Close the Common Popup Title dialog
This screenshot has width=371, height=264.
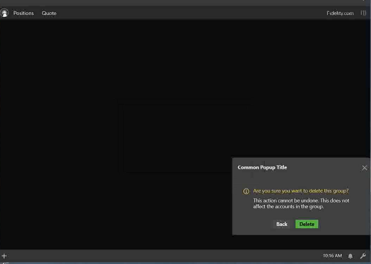point(364,168)
